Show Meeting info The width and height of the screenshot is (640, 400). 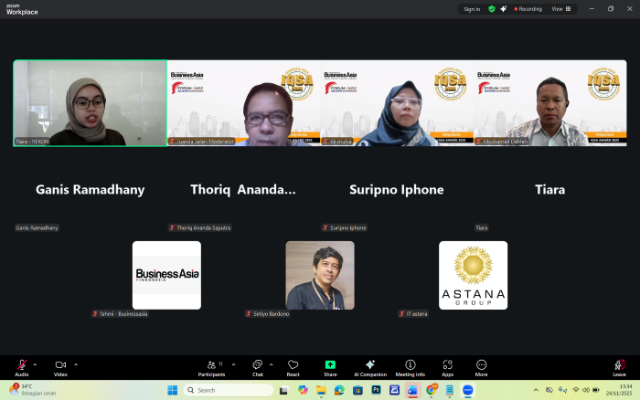pyautogui.click(x=410, y=365)
